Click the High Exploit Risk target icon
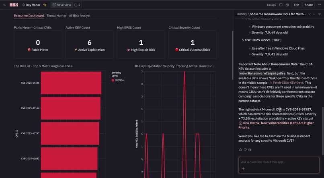The height and width of the screenshot is (178, 324). [129, 50]
